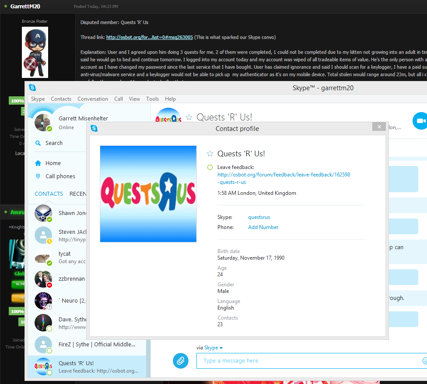Open the Help menu

pos(170,99)
